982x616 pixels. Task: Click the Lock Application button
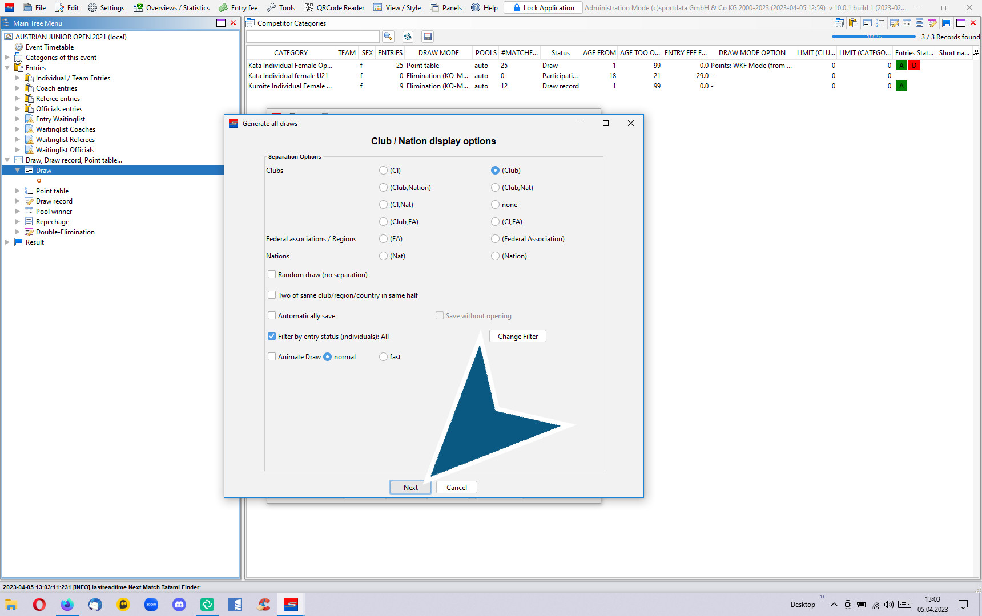pyautogui.click(x=543, y=7)
